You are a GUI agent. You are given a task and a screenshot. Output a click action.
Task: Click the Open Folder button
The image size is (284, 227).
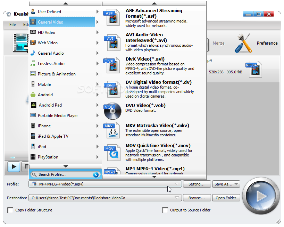tap(226, 198)
